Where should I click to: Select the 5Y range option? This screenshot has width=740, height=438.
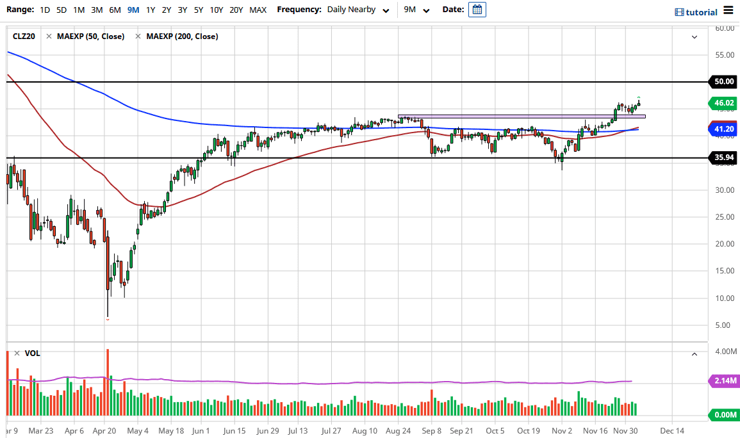tap(198, 10)
